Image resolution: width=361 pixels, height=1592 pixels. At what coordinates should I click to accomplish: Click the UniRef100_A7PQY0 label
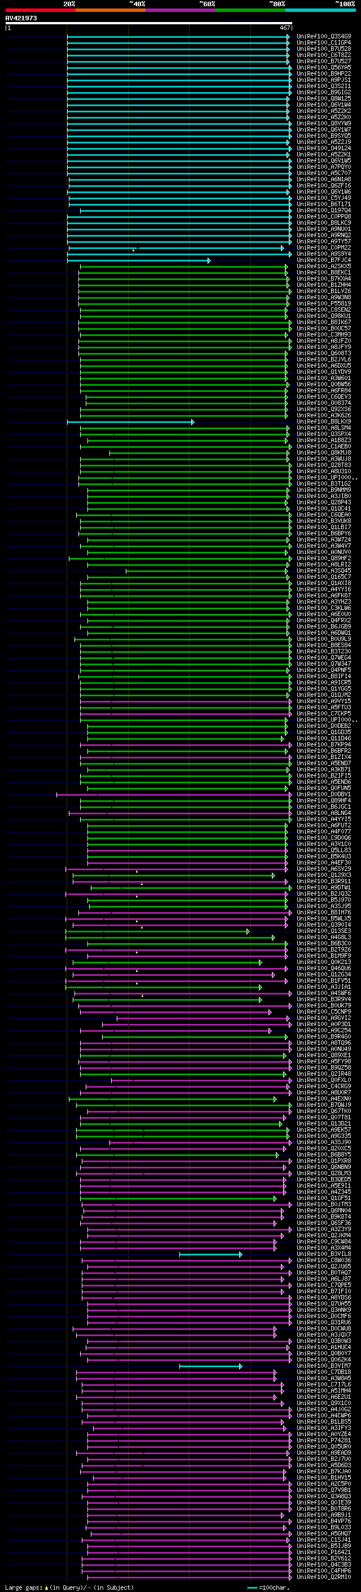[x=324, y=167]
